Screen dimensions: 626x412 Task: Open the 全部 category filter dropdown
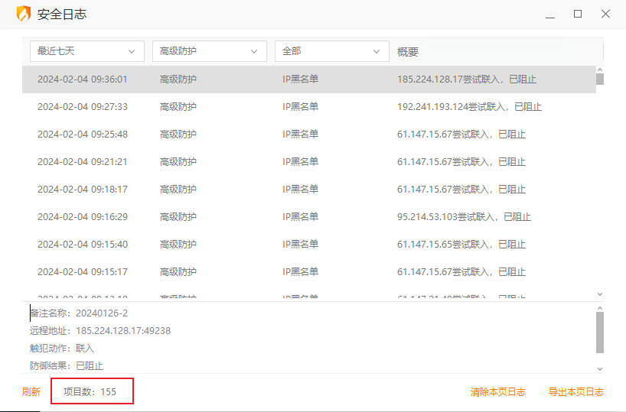point(331,51)
